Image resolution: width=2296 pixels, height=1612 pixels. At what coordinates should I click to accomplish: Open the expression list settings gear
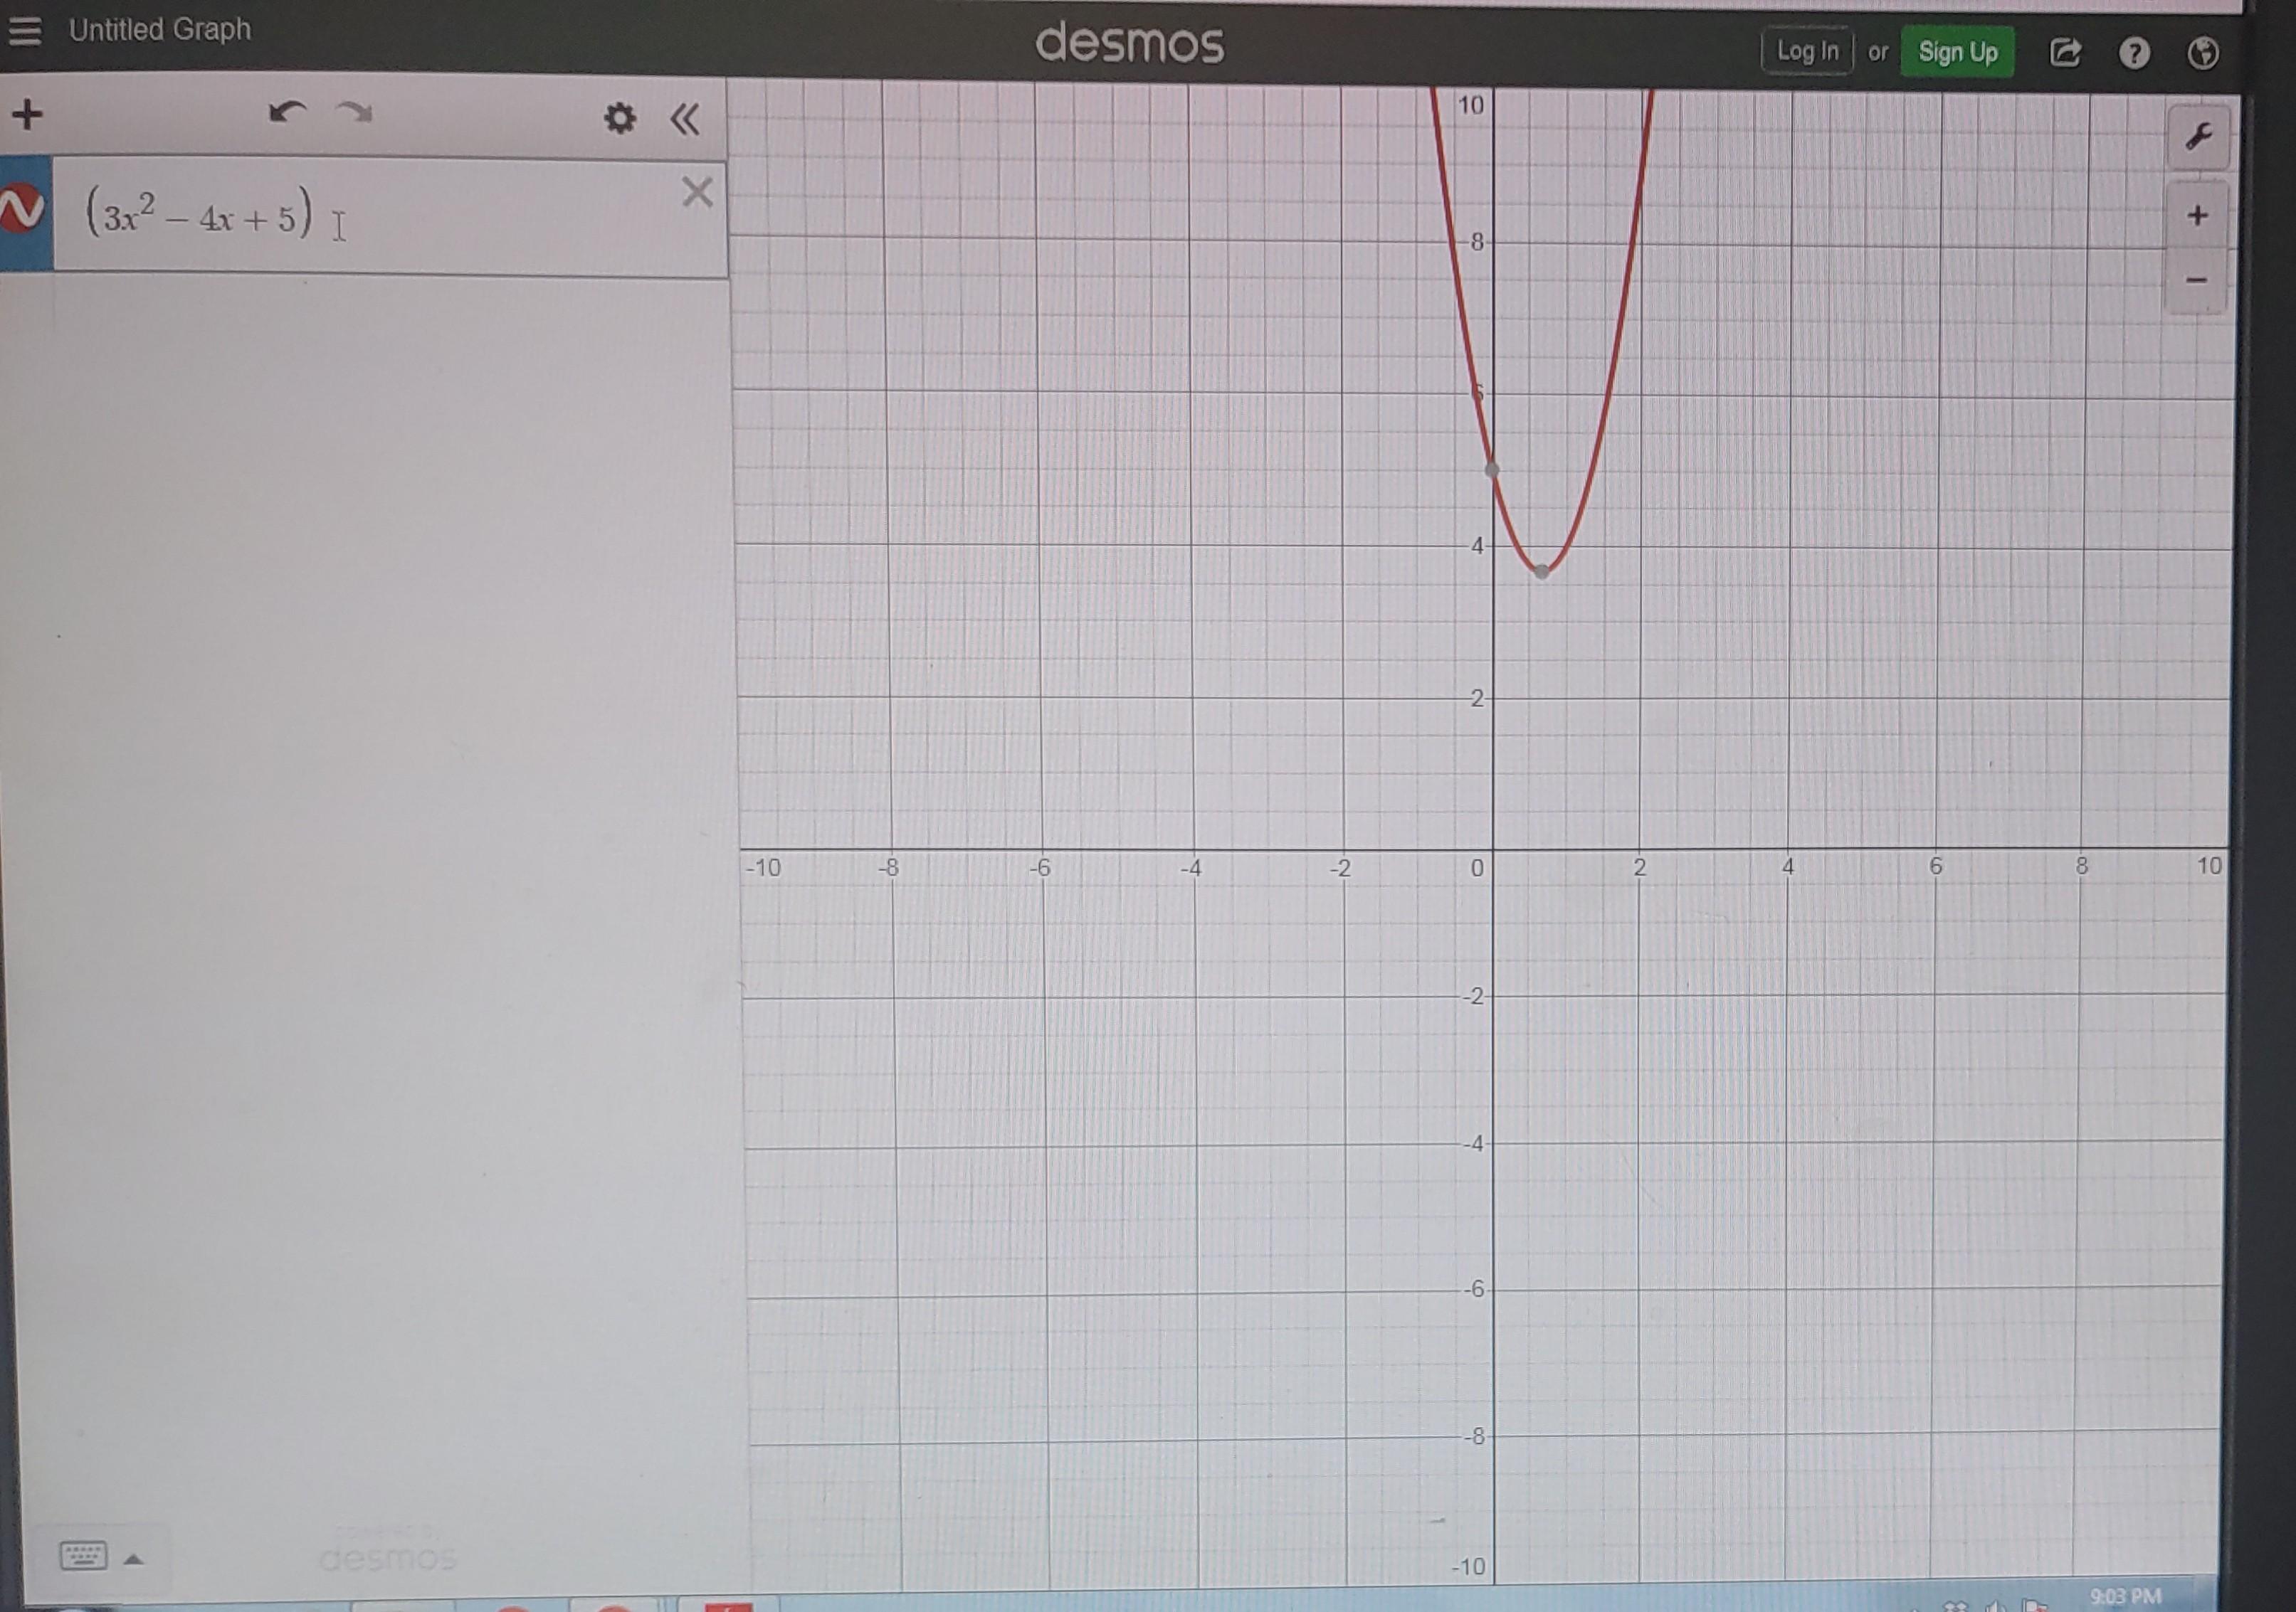[x=619, y=118]
